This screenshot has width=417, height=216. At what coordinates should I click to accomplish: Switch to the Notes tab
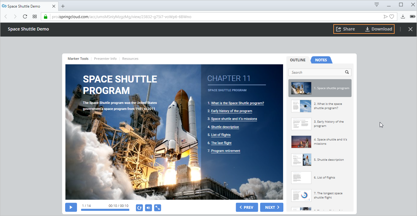[321, 60]
